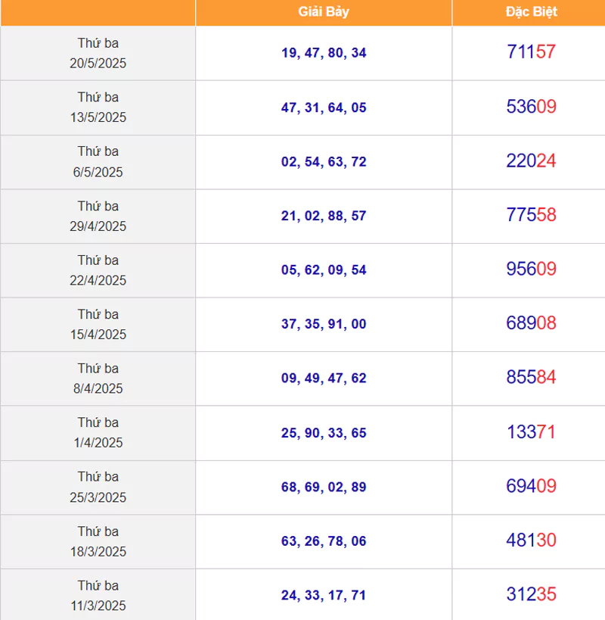This screenshot has height=620, width=605.
Task: Select the 8/4/2025 date cell
Action: pyautogui.click(x=98, y=379)
